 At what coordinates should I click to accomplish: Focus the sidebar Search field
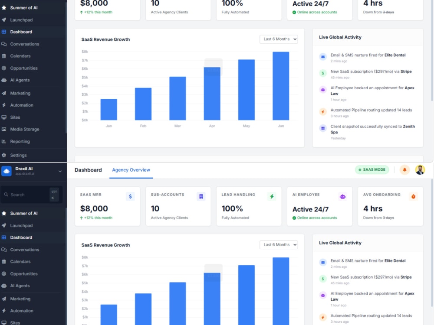point(31,195)
